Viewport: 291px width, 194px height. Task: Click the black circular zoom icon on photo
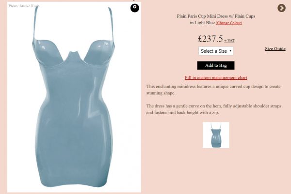tap(135, 8)
